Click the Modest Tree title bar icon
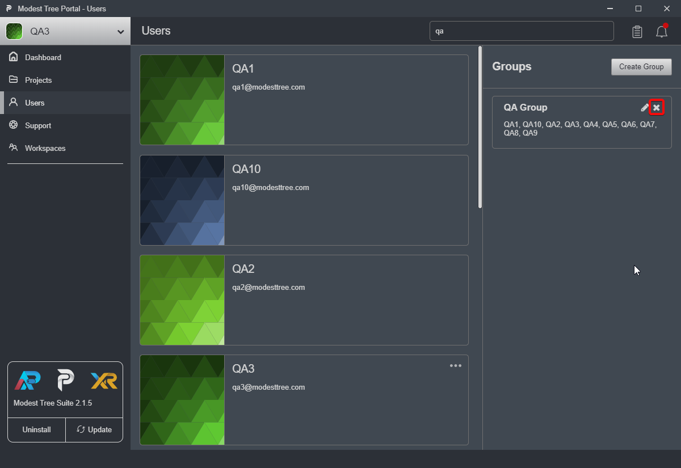 (9, 9)
